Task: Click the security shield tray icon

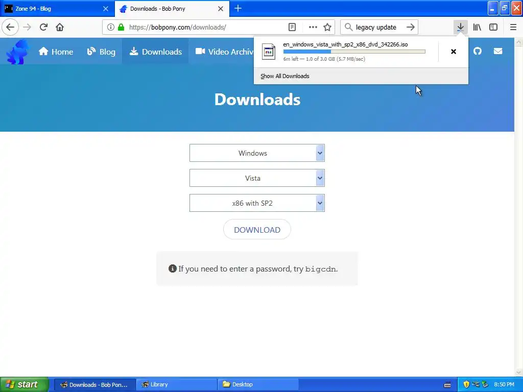Action: point(466,384)
